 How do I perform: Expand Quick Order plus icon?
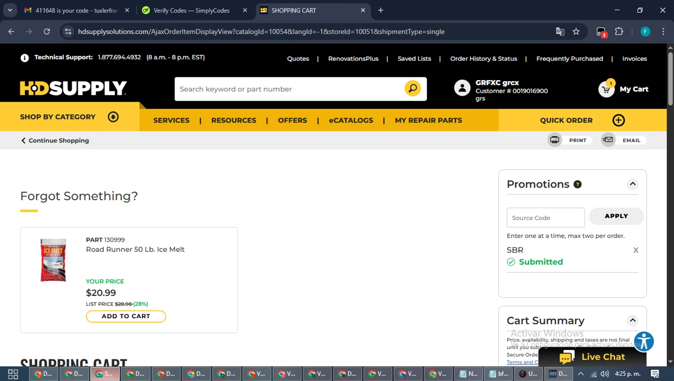[x=619, y=120]
